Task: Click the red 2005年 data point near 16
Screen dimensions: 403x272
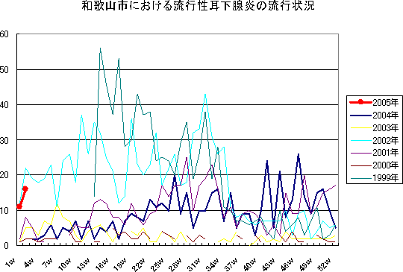Action: [25, 189]
